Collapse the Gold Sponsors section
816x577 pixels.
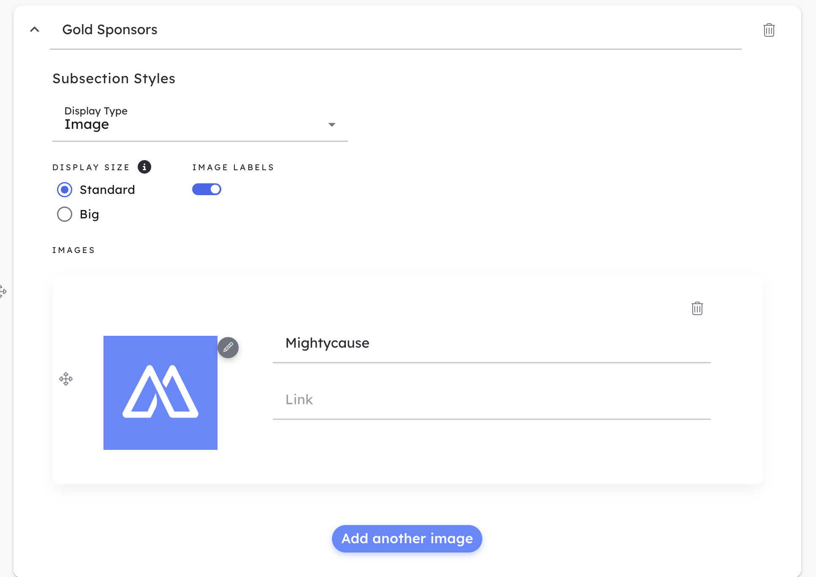coord(35,30)
